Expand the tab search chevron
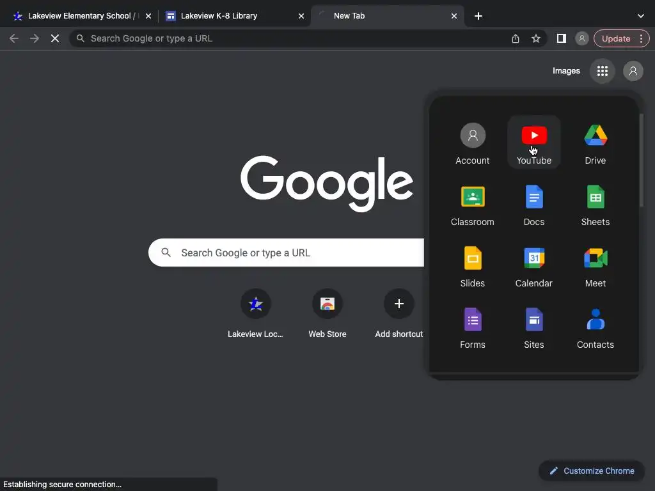Viewport: 655px width, 491px height. tap(640, 16)
